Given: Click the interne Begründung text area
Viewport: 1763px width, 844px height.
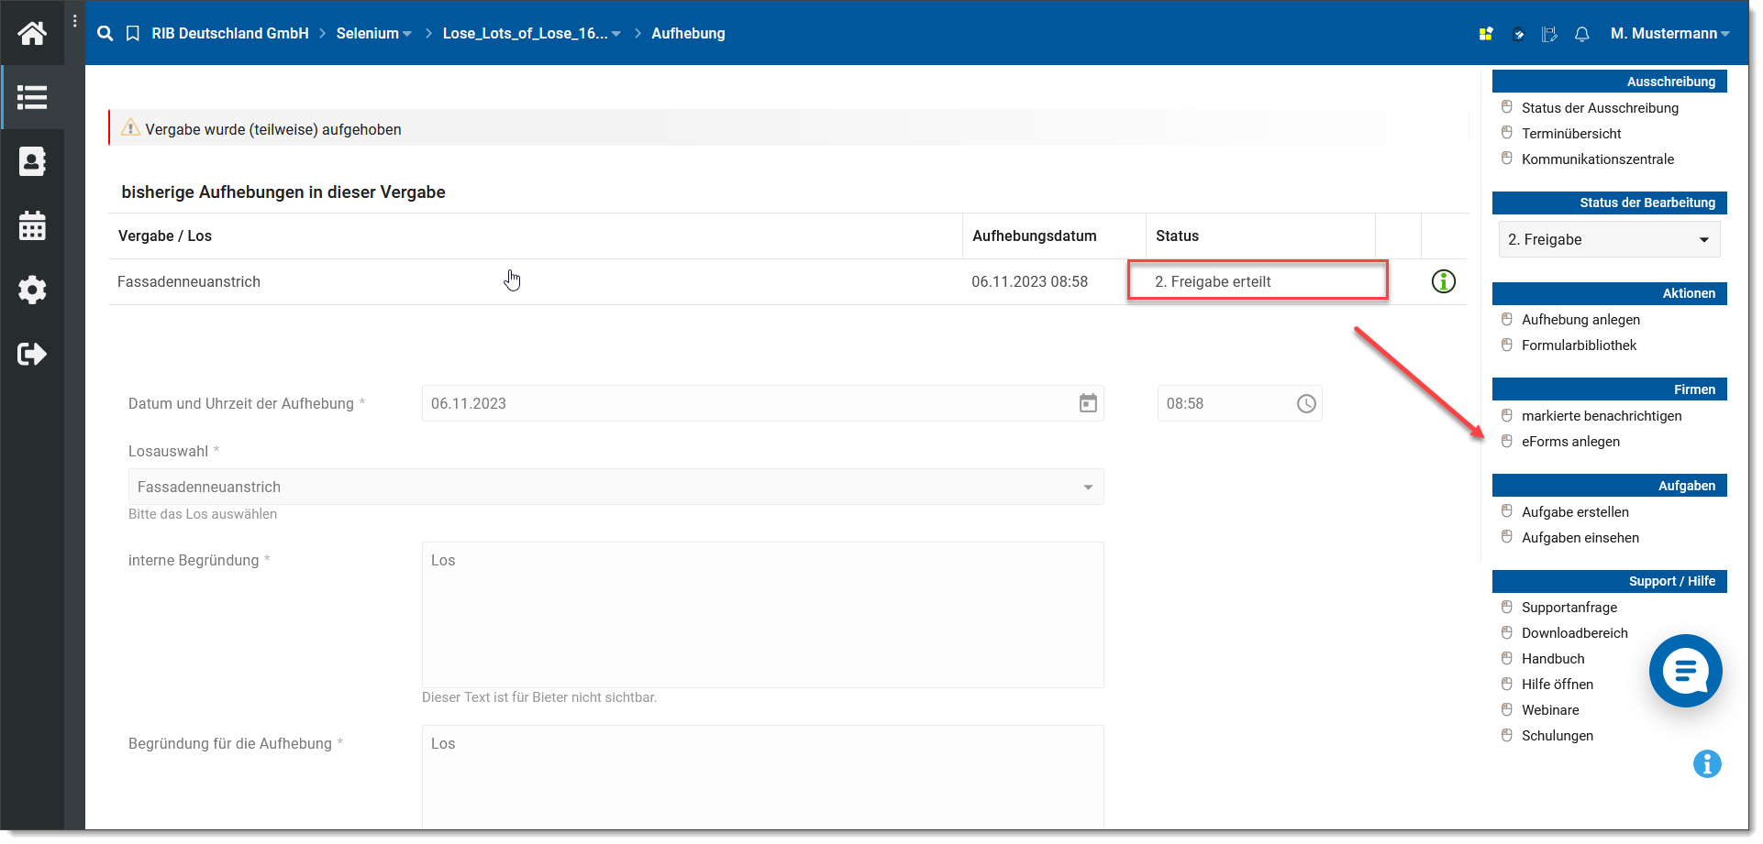Looking at the screenshot, I should coord(762,614).
